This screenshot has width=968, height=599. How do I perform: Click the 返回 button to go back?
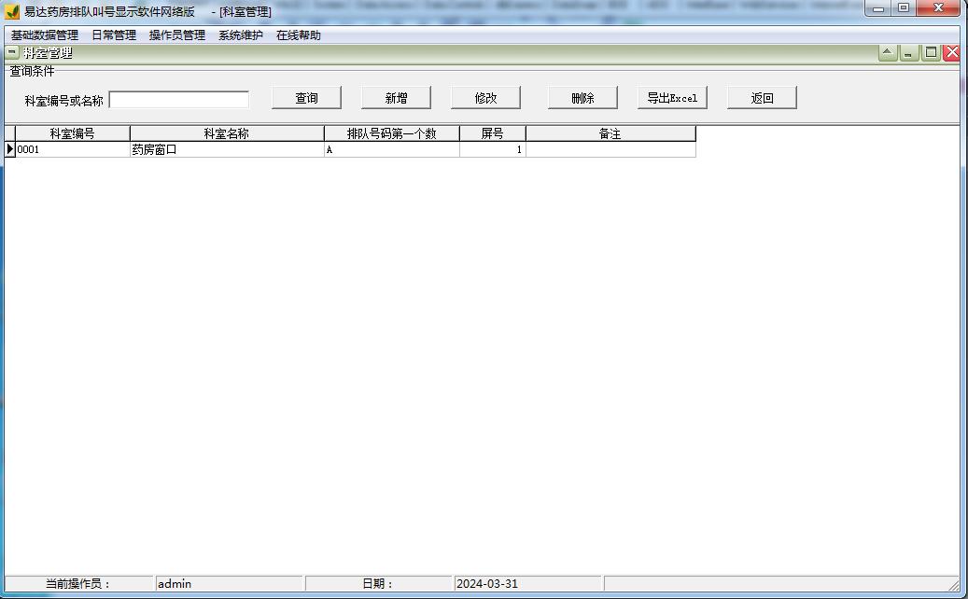[762, 97]
